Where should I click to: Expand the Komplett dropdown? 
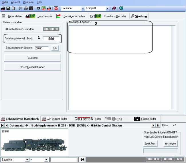coord(107,8)
